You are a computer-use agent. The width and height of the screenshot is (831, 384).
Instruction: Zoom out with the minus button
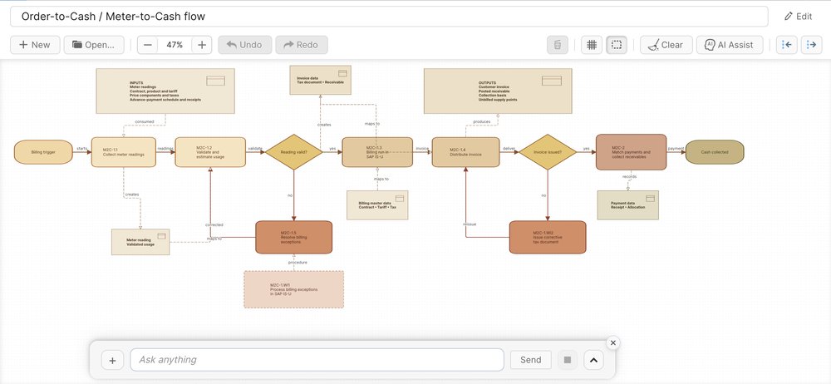click(148, 45)
